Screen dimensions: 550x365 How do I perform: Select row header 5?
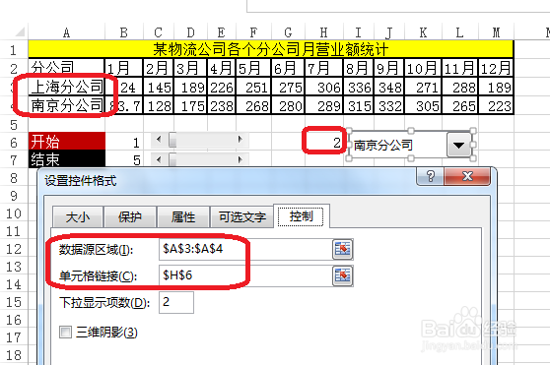pos(14,125)
